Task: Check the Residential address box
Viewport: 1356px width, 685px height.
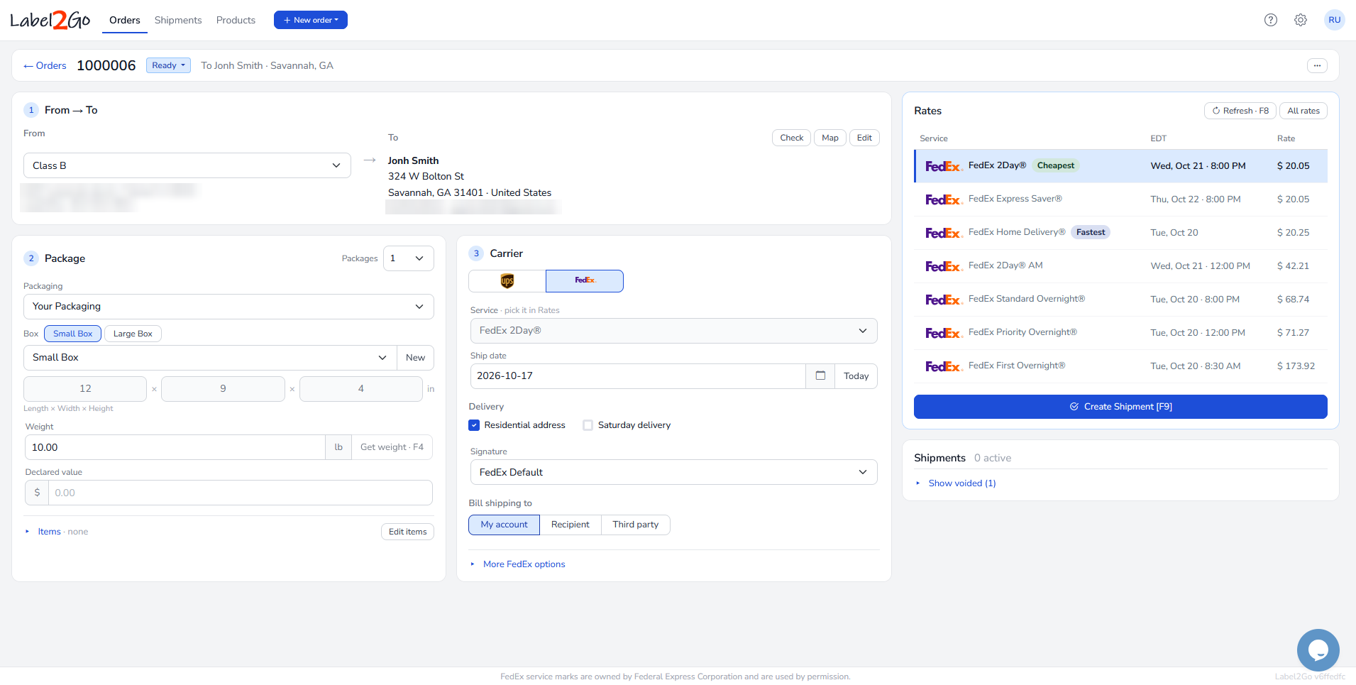Action: pos(474,425)
